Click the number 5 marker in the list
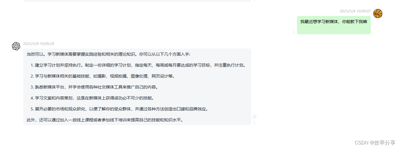Screen dimensions: 400x148 pyautogui.click(x=32, y=109)
